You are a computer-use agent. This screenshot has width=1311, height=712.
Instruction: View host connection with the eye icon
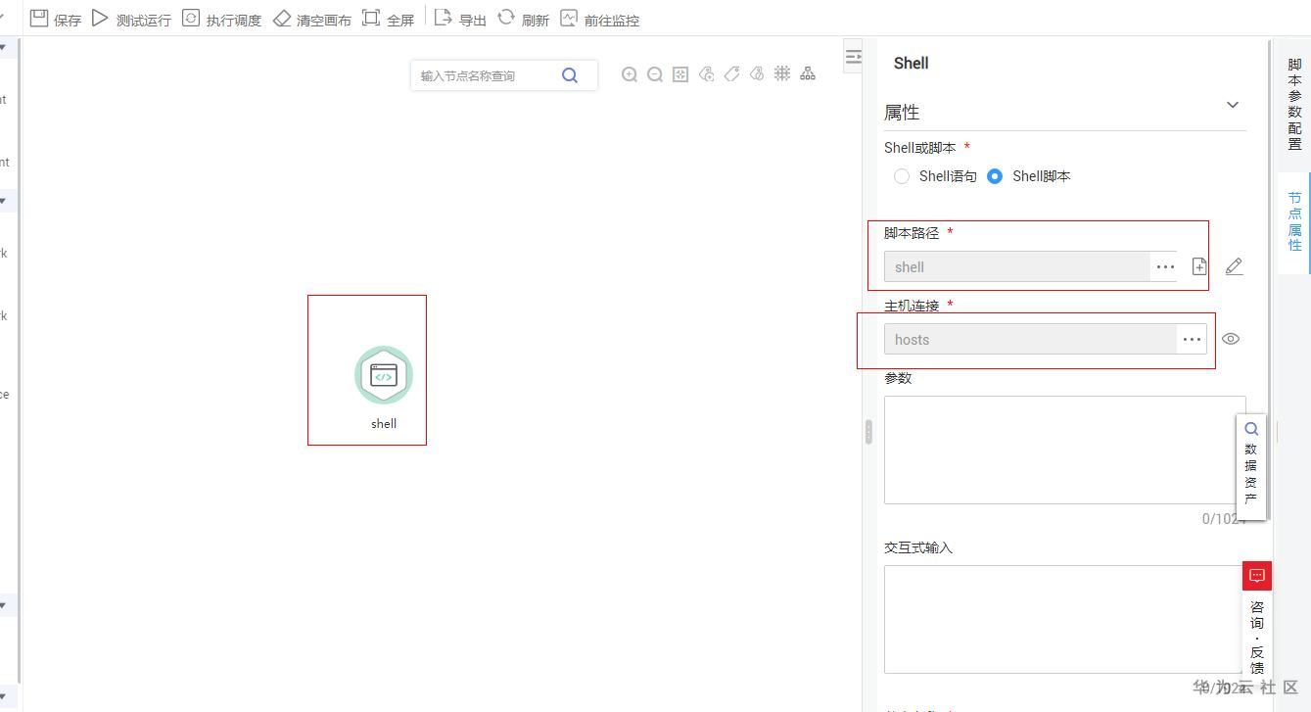1231,339
